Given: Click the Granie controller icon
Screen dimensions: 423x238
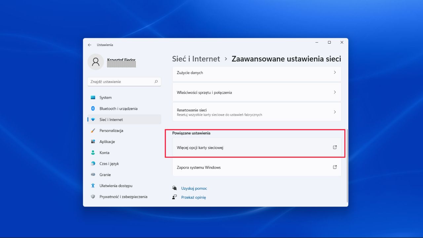Looking at the screenshot, I should point(94,175).
